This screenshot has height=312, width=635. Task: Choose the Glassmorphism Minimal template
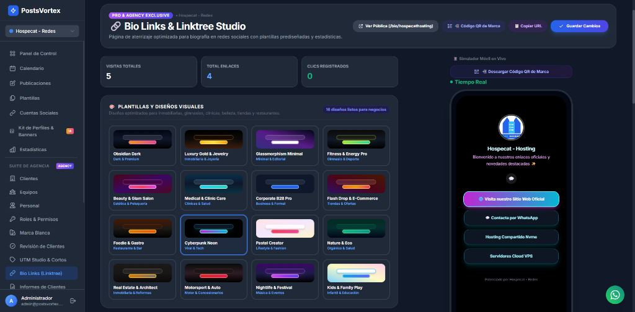(x=285, y=145)
